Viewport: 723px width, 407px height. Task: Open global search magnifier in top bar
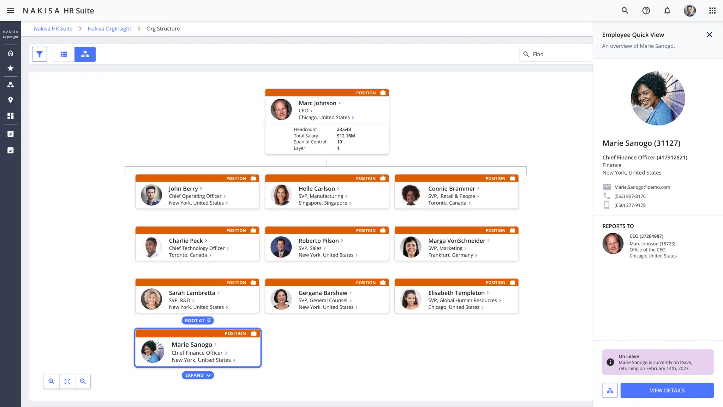click(x=625, y=11)
